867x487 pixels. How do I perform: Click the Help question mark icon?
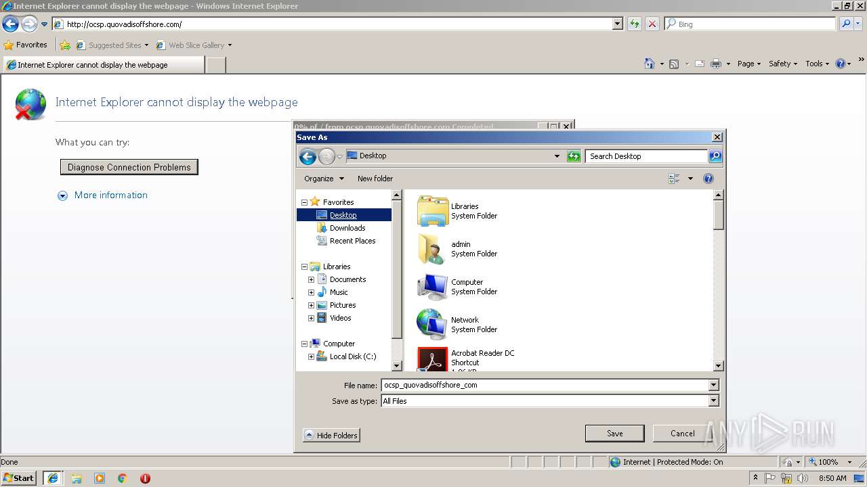pos(841,64)
